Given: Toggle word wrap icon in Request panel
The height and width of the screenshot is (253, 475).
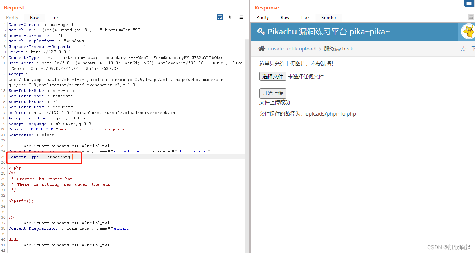Looking at the screenshot, I should point(220,17).
